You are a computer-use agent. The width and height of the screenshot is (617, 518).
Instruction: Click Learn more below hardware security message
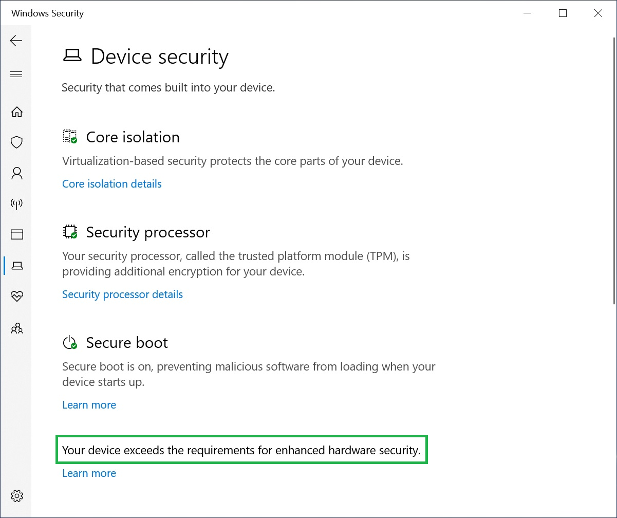tap(89, 473)
